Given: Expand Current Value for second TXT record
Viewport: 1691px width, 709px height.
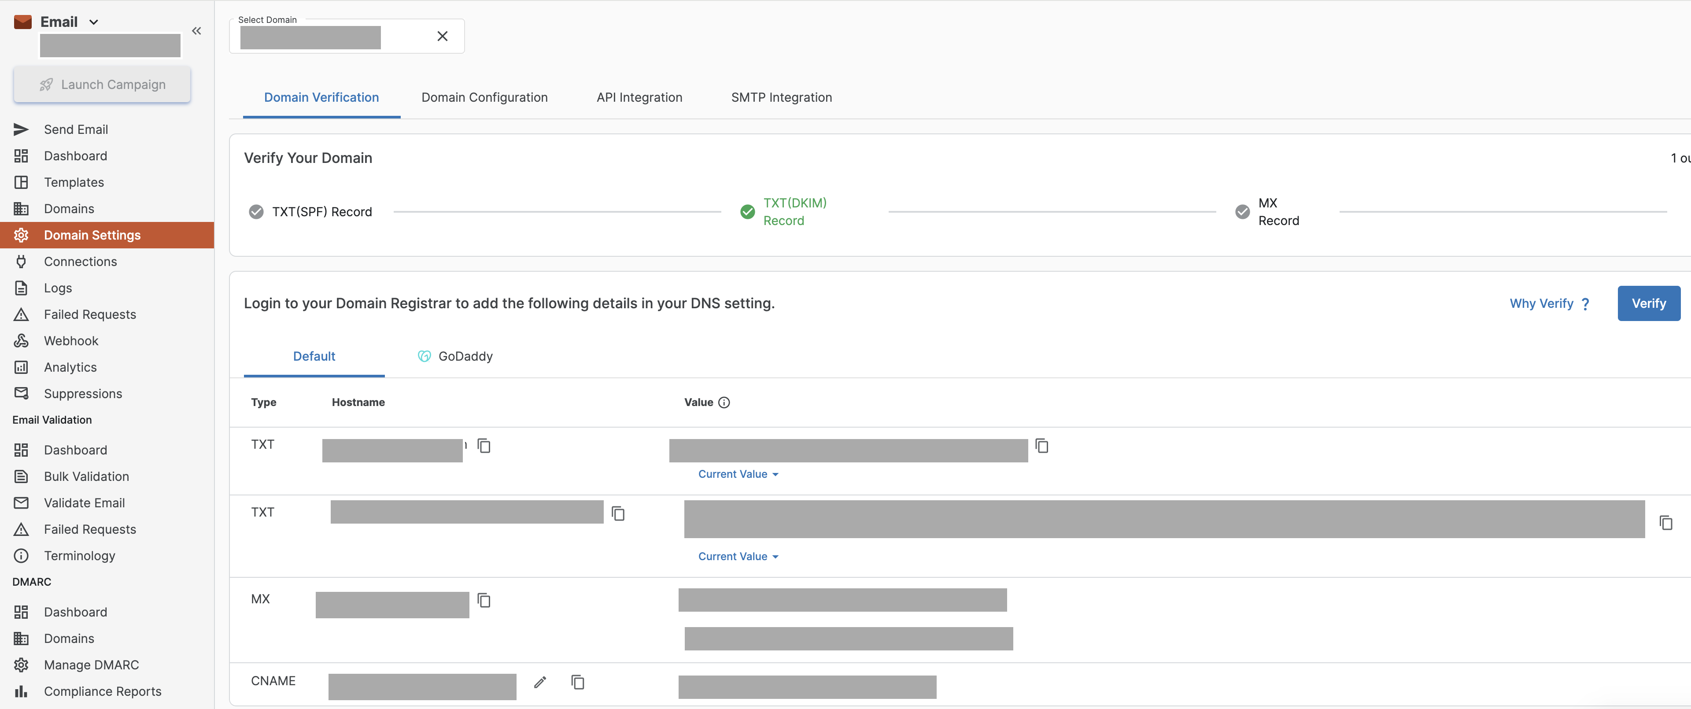Looking at the screenshot, I should click(738, 557).
